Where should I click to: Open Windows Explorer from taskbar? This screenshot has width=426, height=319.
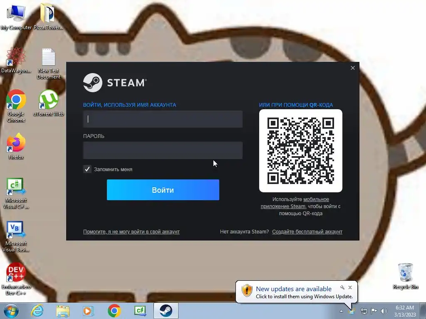(63, 311)
